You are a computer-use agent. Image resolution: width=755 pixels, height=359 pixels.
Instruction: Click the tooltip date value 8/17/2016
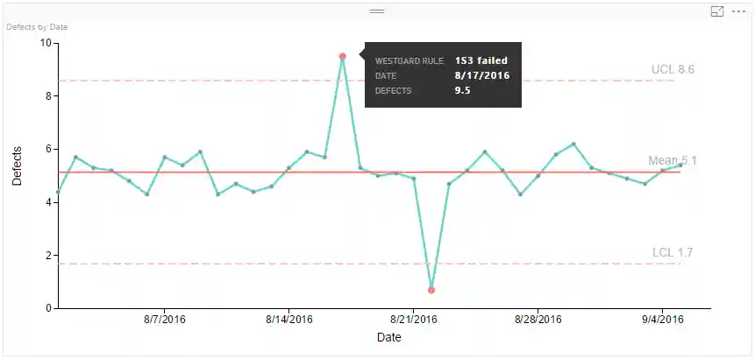481,75
